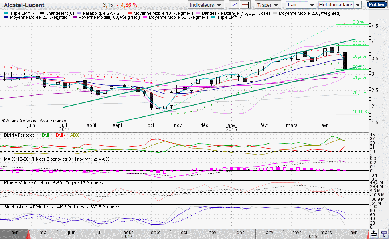Open the Indicateurs dropdown menu
Image resolution: width=389 pixels, height=239 pixels.
click(x=205, y=5)
